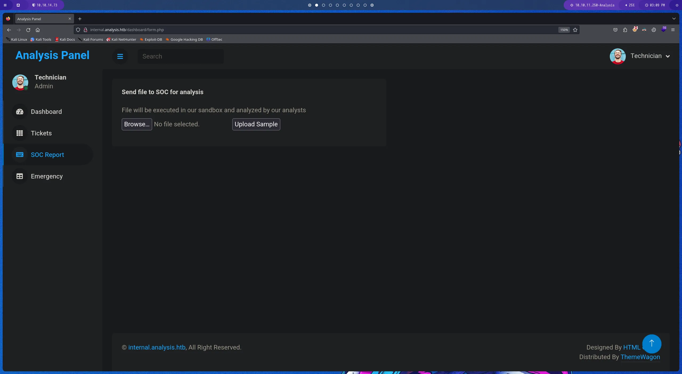This screenshot has width=682, height=374.
Task: Select the SOC Report keyboard icon
Action: pos(20,155)
